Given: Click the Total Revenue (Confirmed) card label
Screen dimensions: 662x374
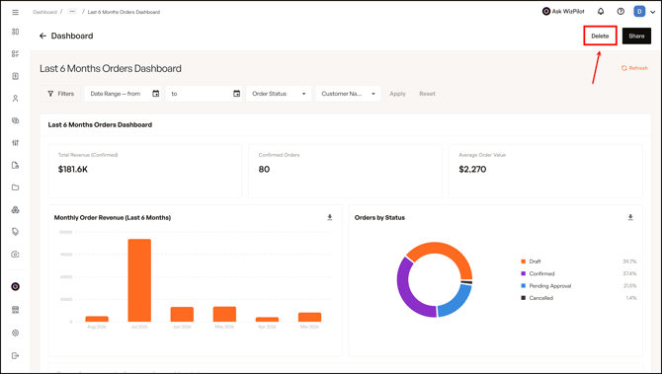Looking at the screenshot, I should click(88, 155).
